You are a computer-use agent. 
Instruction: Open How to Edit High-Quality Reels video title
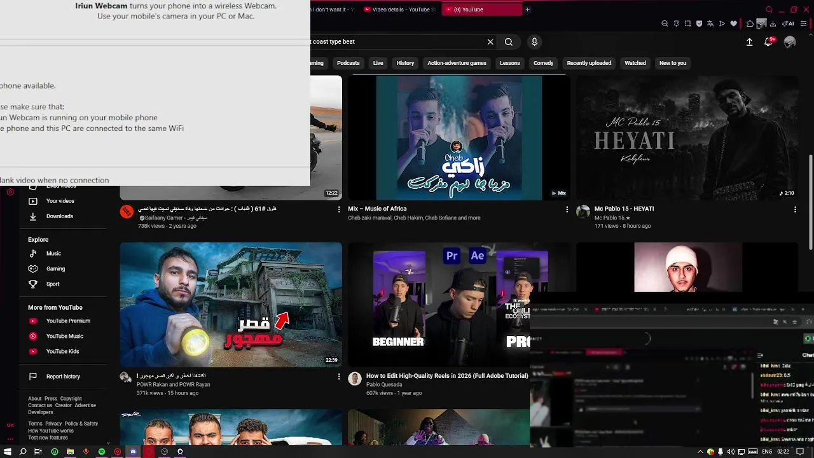pyautogui.click(x=447, y=376)
